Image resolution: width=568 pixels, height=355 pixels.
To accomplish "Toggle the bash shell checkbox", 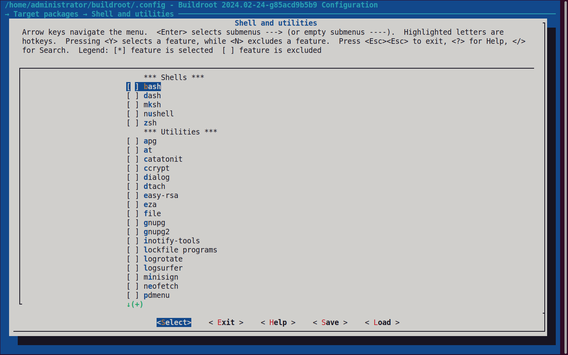I will coord(133,87).
